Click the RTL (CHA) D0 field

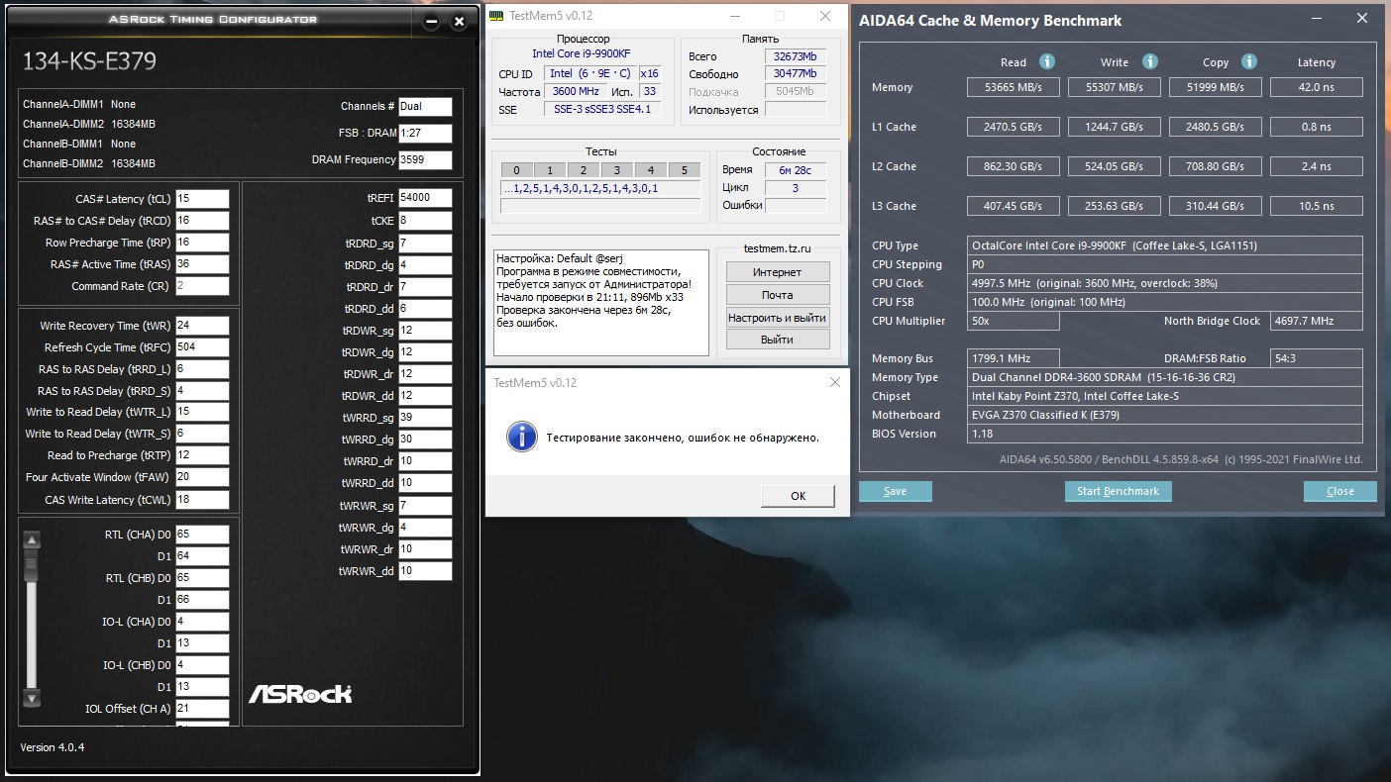(x=202, y=535)
